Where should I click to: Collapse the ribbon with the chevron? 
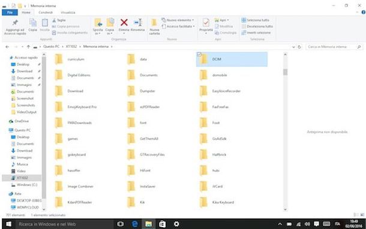[x=358, y=13]
